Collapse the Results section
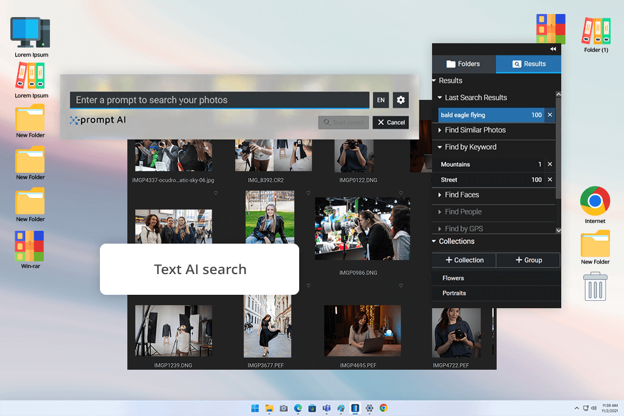624x416 pixels. click(x=434, y=81)
